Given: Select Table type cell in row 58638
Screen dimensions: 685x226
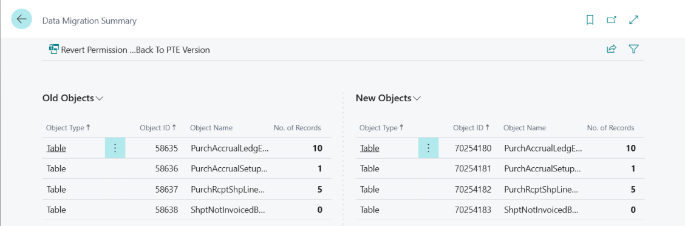Looking at the screenshot, I should (x=56, y=210).
